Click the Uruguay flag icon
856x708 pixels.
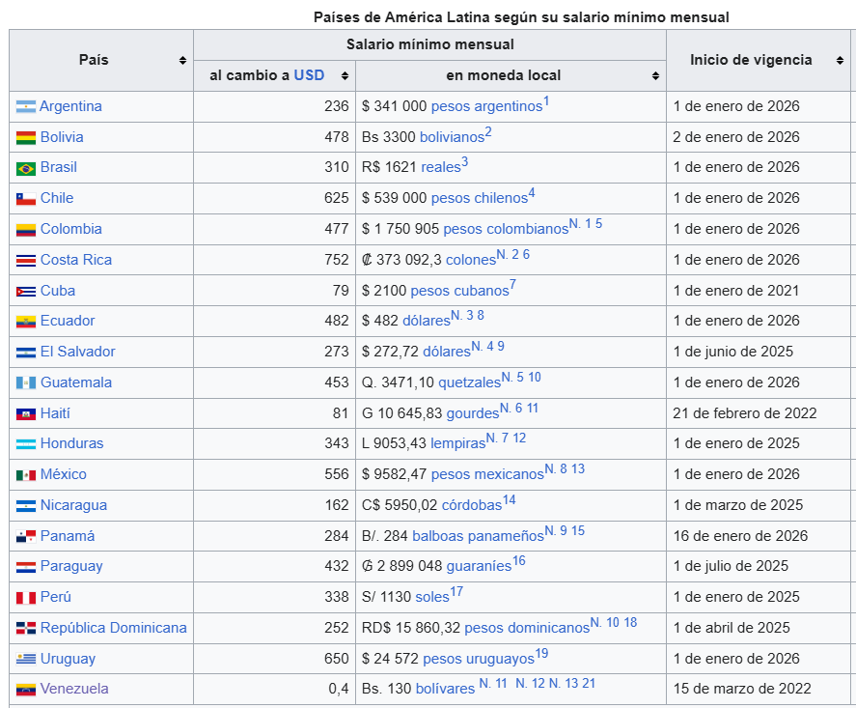tap(25, 660)
